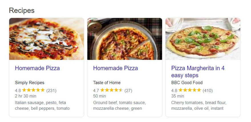The height and width of the screenshot is (122, 251).
Task: Click the Ground beef ingredients description
Action: pyautogui.click(x=119, y=105)
